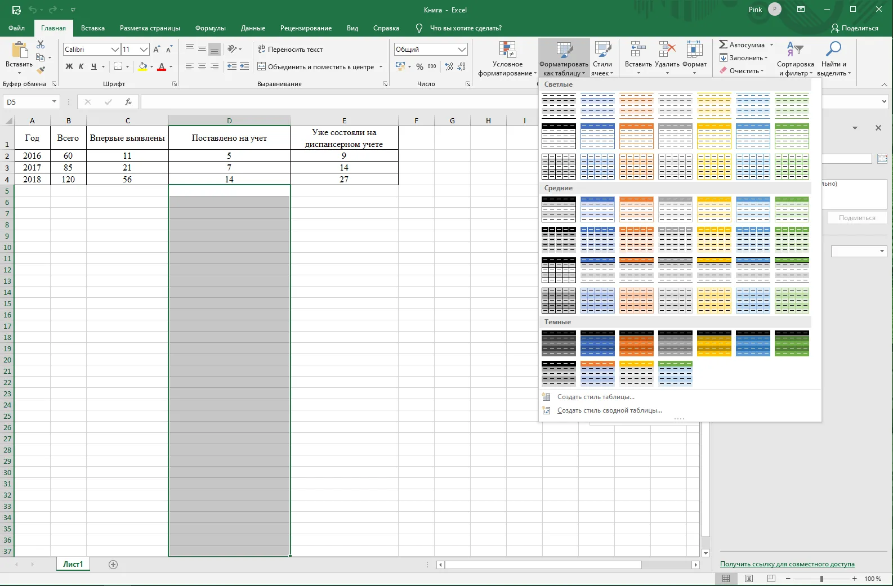Open the Name Box dropdown for D5
This screenshot has width=893, height=586.
pyautogui.click(x=55, y=102)
